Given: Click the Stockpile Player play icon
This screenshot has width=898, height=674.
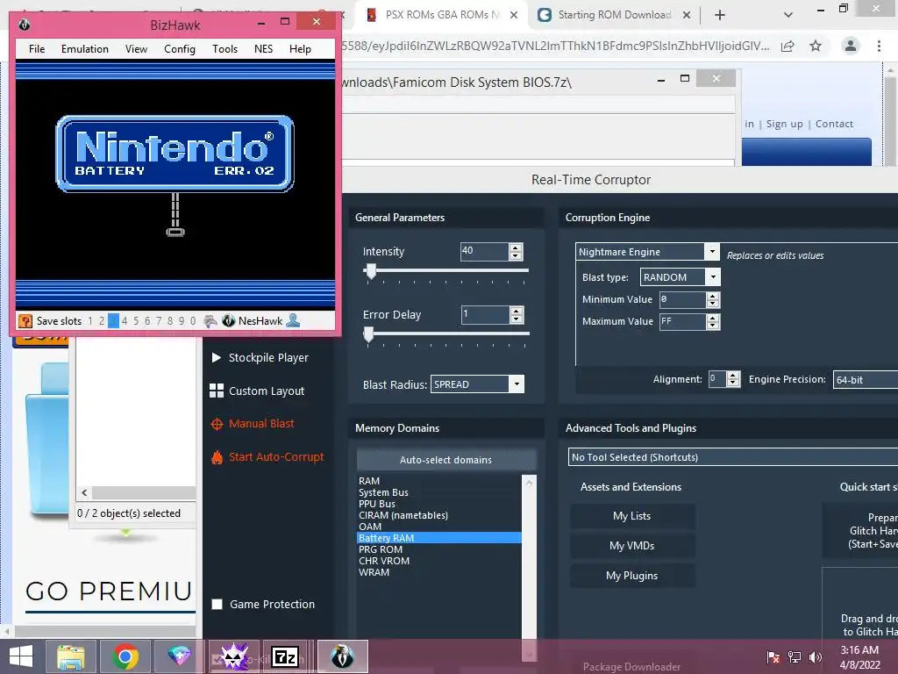Looking at the screenshot, I should [216, 358].
